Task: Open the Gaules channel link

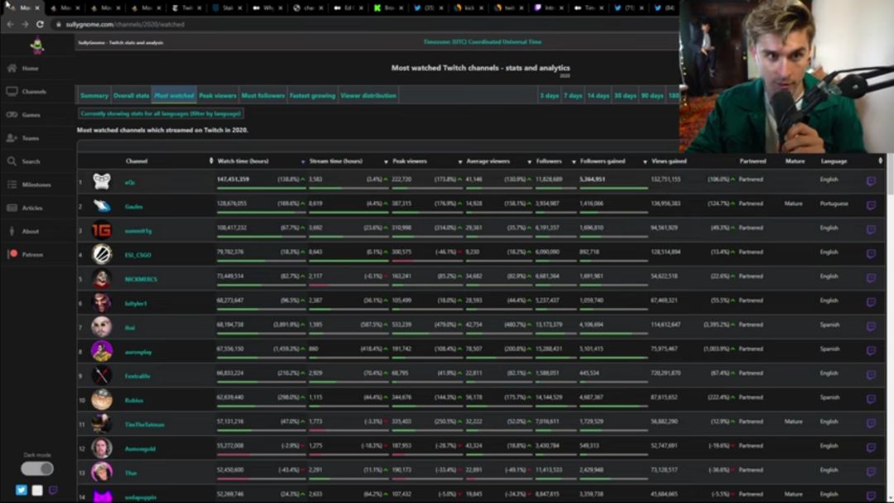Action: [x=133, y=207]
